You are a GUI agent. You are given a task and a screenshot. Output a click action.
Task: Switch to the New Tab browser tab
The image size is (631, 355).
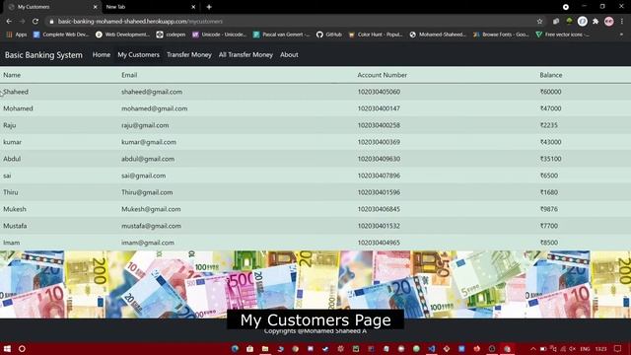click(149, 7)
